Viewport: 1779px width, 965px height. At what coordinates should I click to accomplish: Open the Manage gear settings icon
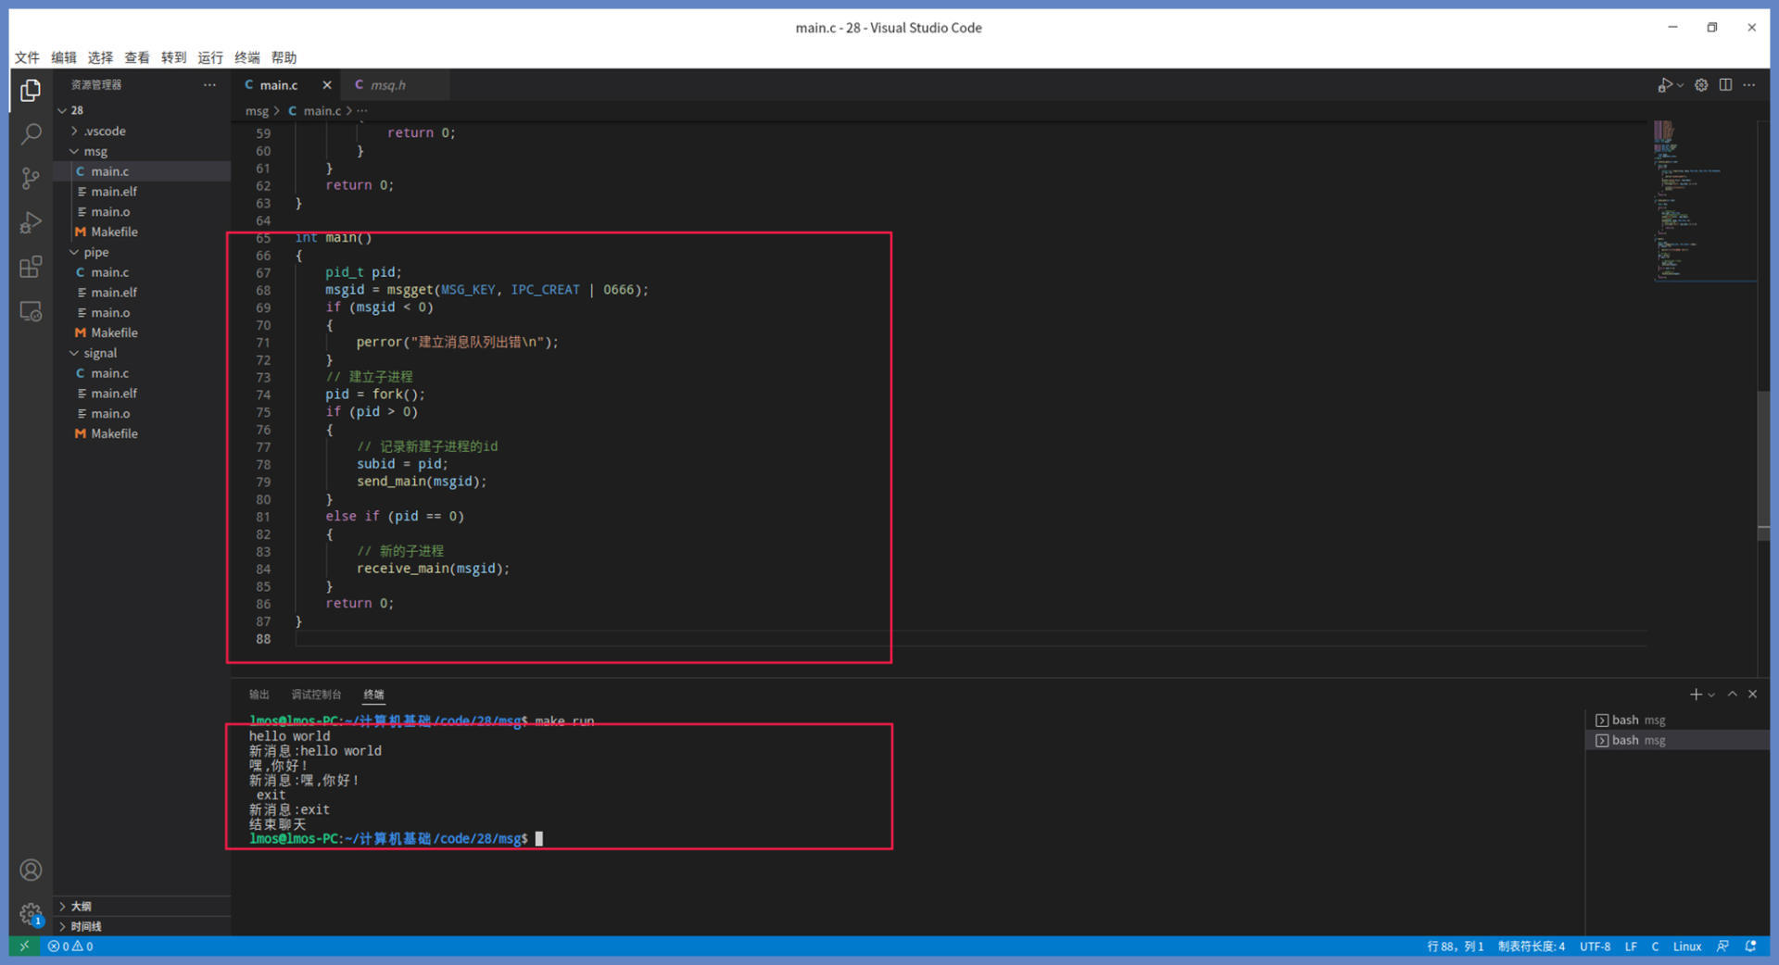31,914
